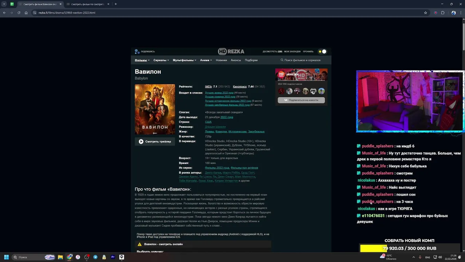The height and width of the screenshot is (262, 465).
Task: Open the HDREZKA VK group banner
Action: (x=301, y=75)
